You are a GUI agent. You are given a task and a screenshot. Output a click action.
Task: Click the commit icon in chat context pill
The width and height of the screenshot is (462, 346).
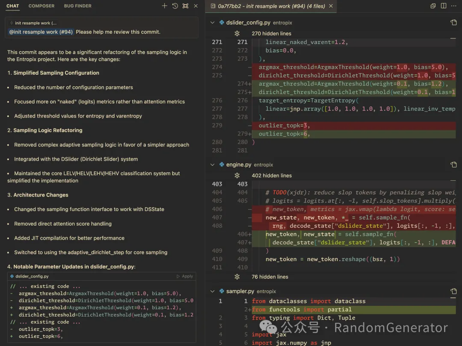(12, 23)
